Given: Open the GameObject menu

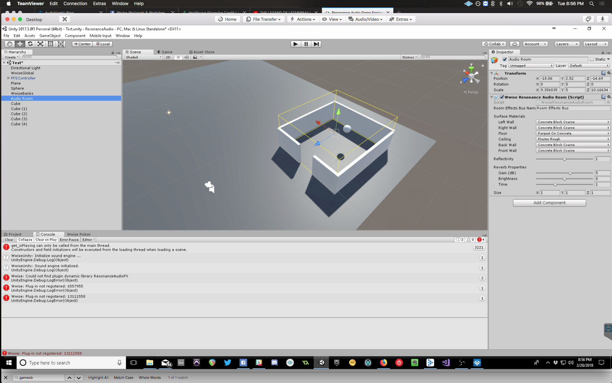Looking at the screenshot, I should (x=50, y=35).
